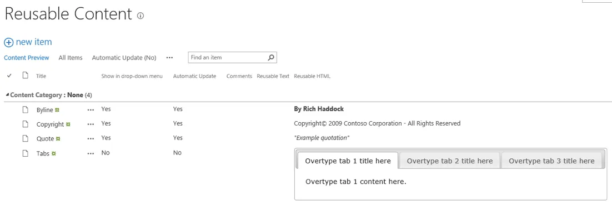612x205 pixels.
Task: Switch to Automatic Update (No) view
Action: [x=124, y=58]
